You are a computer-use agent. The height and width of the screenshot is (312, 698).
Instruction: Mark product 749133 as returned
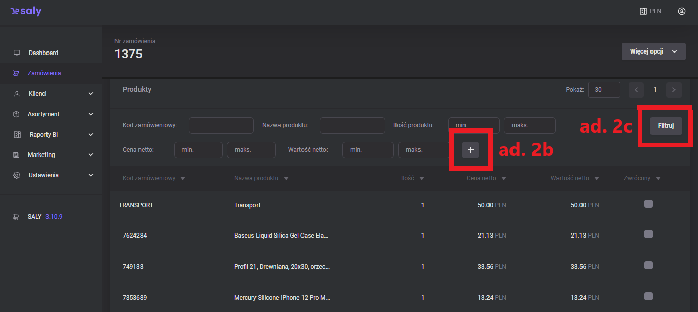648,265
